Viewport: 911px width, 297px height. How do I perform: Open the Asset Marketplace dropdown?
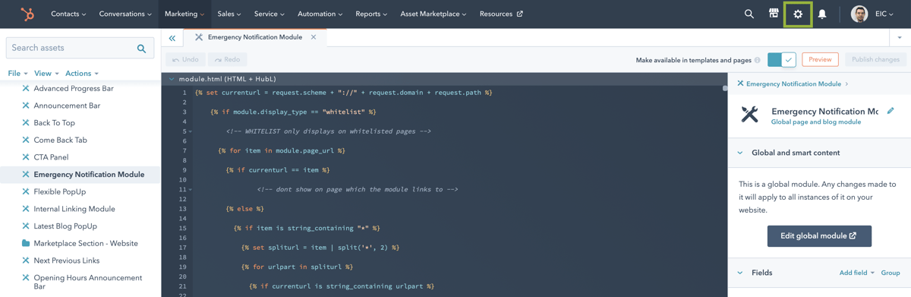(433, 14)
